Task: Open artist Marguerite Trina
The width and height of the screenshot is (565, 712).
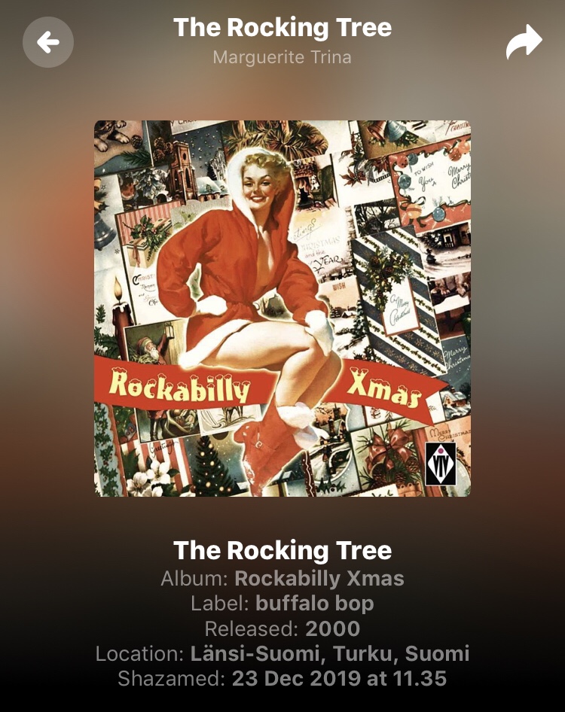Action: pyautogui.click(x=282, y=57)
